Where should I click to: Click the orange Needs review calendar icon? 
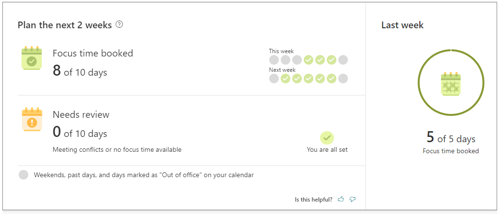32,119
